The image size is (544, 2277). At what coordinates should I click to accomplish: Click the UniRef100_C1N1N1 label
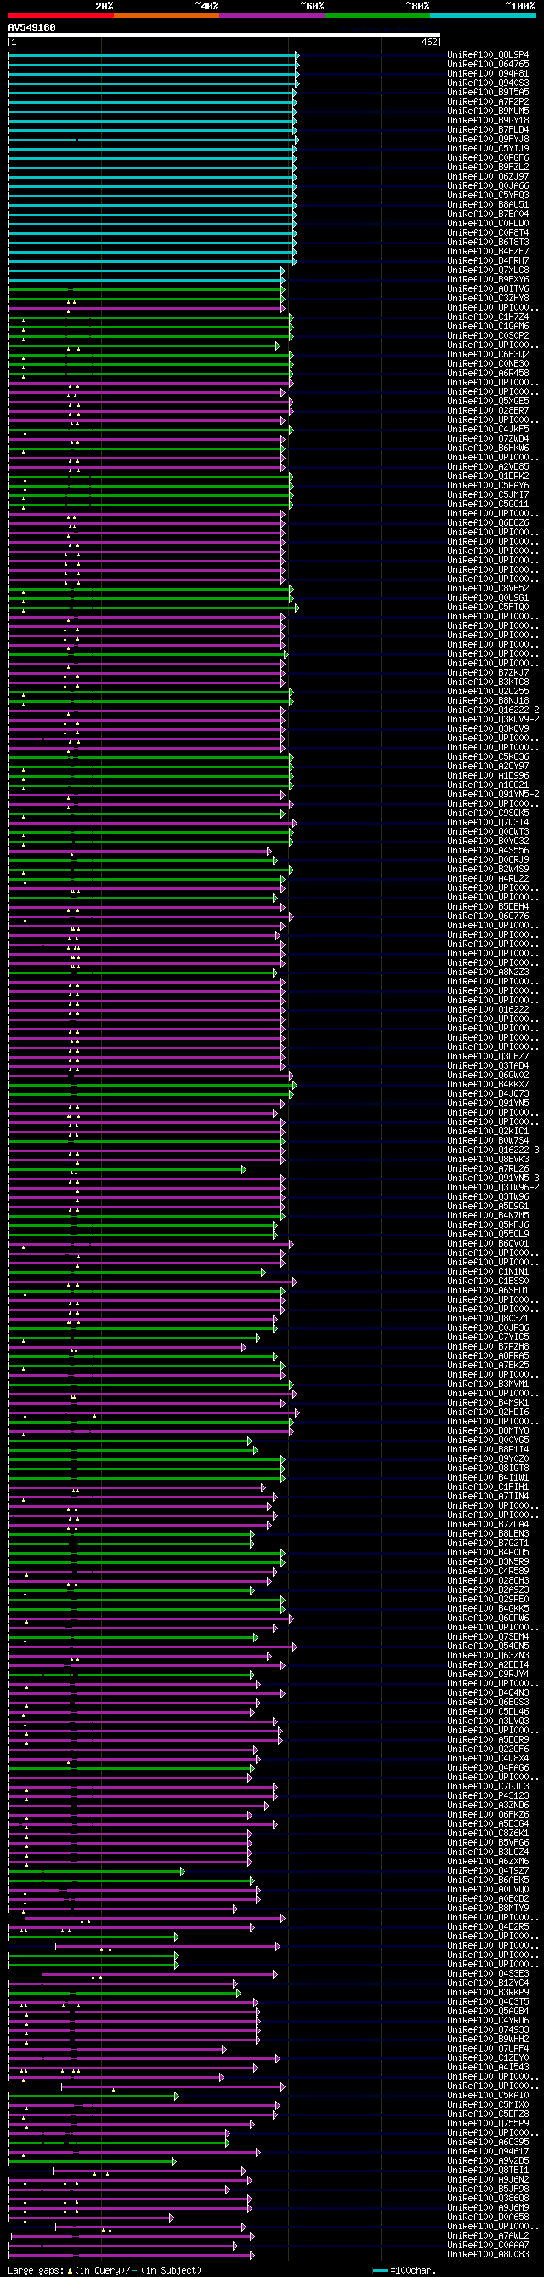[489, 1272]
